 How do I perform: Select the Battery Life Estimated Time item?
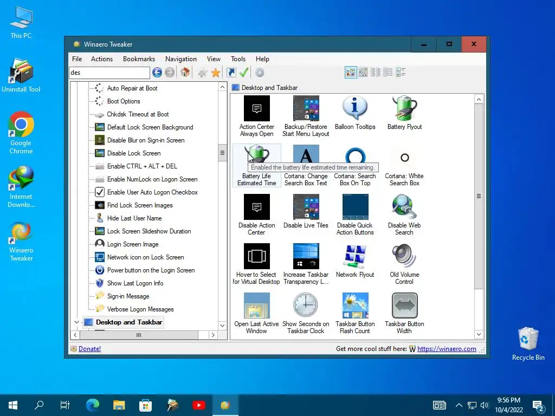point(256,166)
